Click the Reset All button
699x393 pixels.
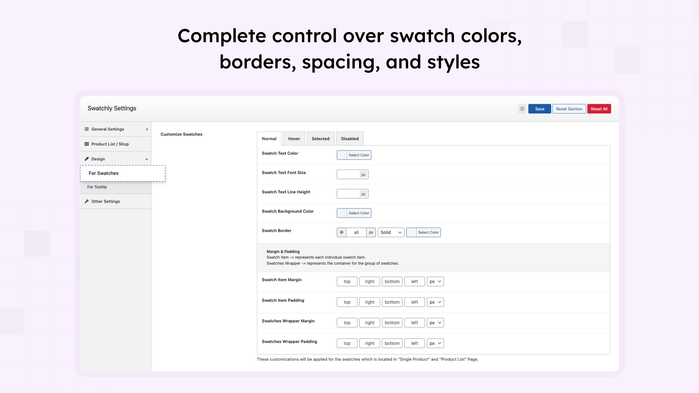click(599, 108)
